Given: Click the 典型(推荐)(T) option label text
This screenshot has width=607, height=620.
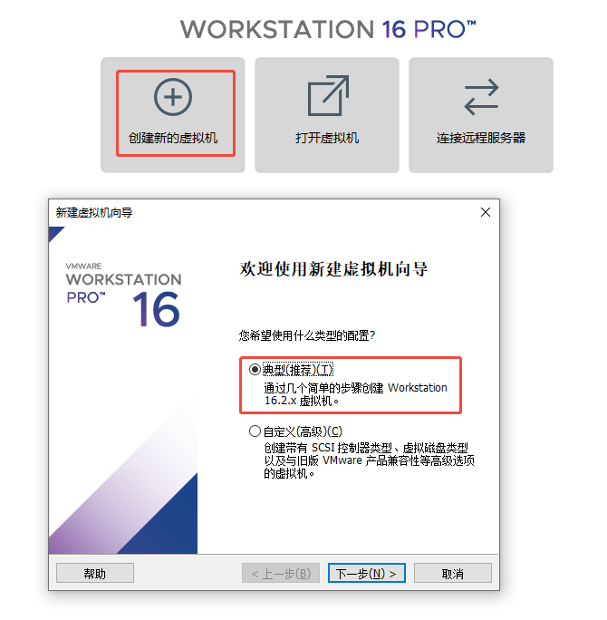Looking at the screenshot, I should 298,370.
